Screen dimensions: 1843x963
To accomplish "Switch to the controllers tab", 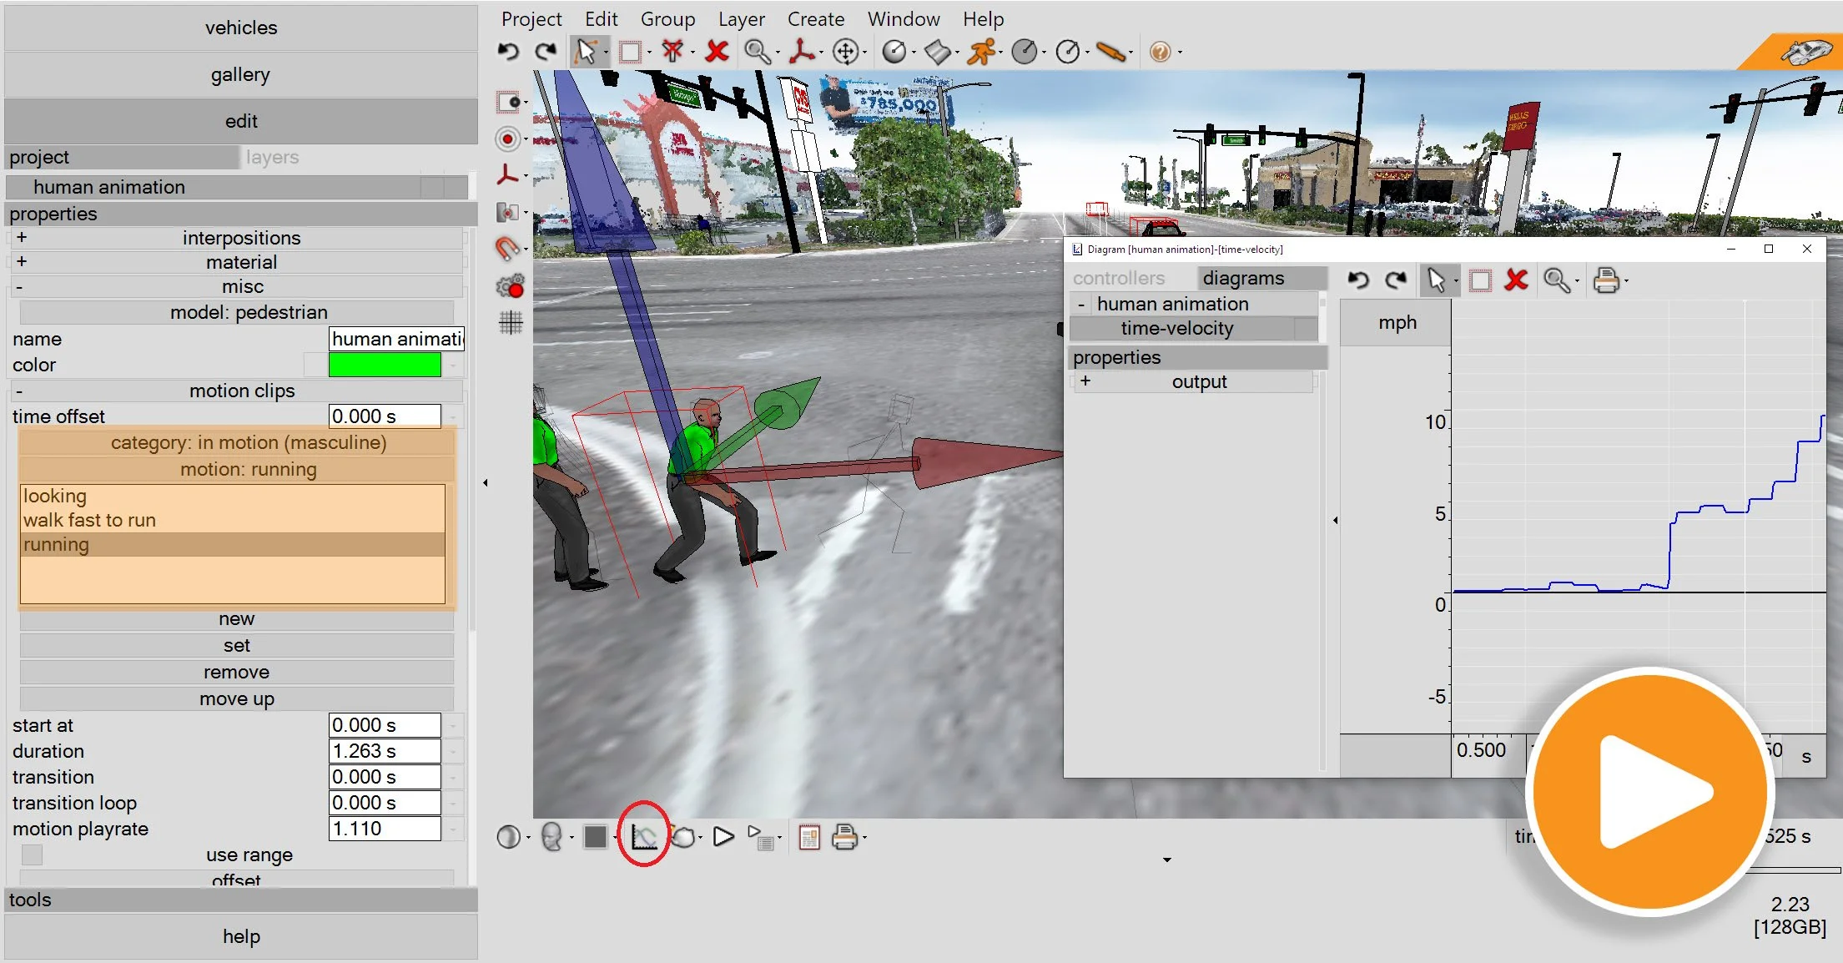I will tap(1118, 278).
